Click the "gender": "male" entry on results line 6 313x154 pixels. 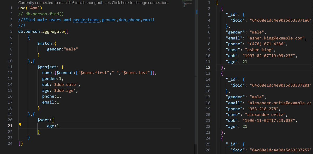pos(246,32)
